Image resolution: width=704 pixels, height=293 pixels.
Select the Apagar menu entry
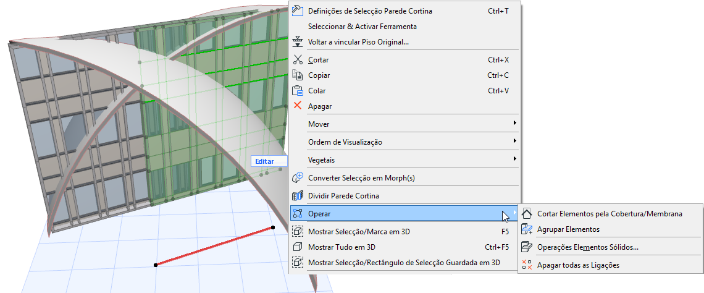404,106
